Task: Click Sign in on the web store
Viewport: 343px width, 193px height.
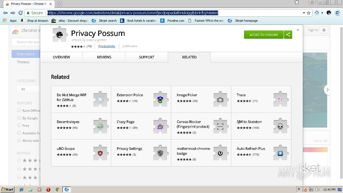Action: click(313, 30)
